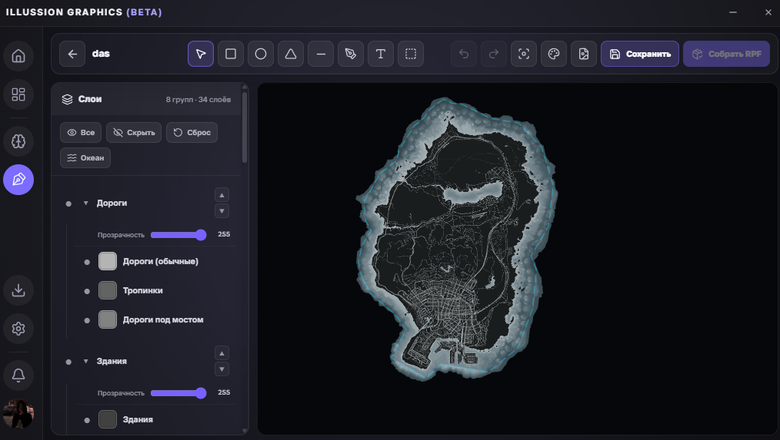Screen dimensions: 780x440
Task: Collapse the Здания group triangle
Action: coord(86,361)
